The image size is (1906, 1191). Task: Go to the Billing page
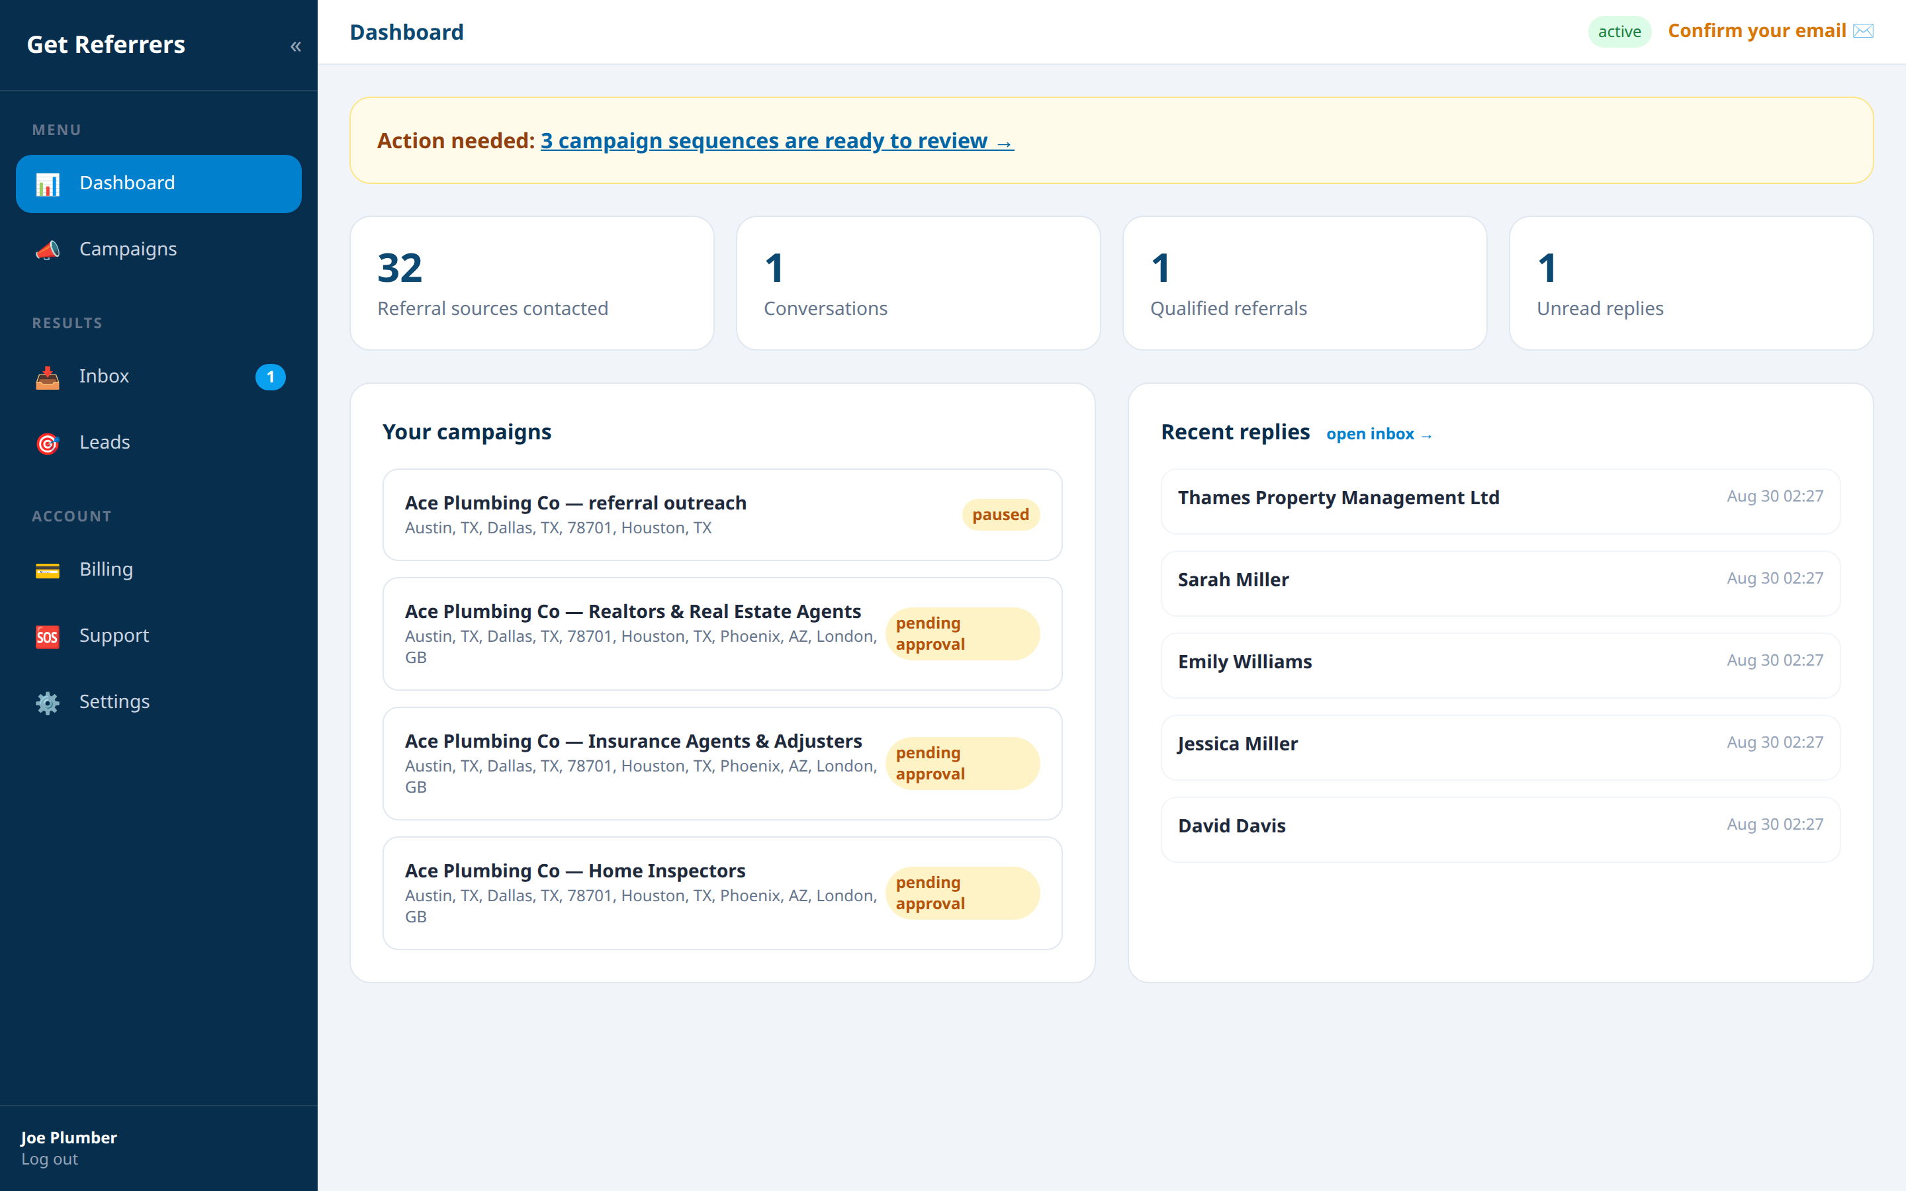(x=158, y=570)
